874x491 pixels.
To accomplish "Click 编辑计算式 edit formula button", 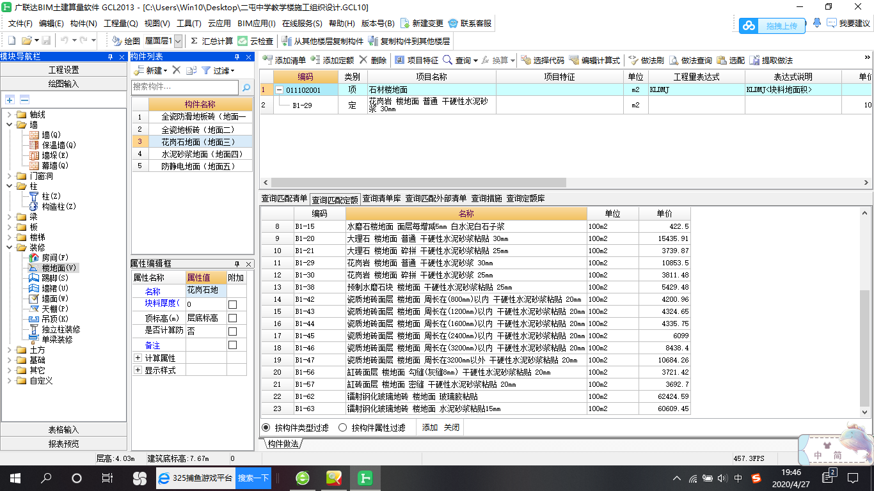I will tap(594, 60).
